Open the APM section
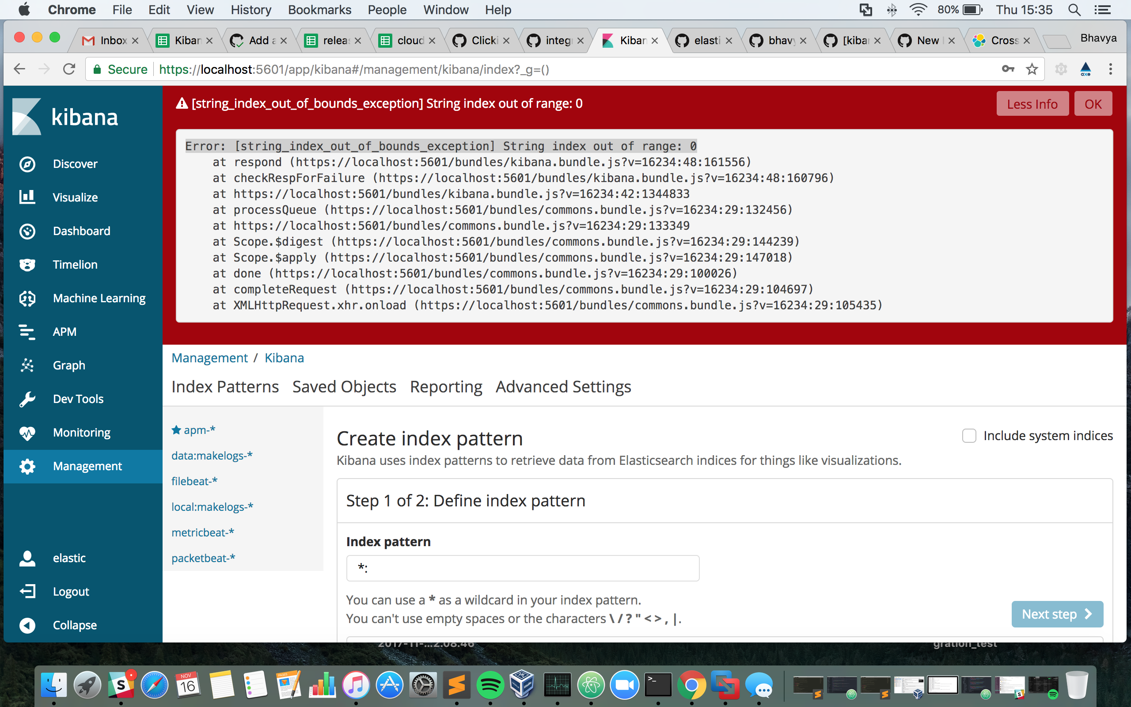Image resolution: width=1131 pixels, height=707 pixels. tap(64, 331)
